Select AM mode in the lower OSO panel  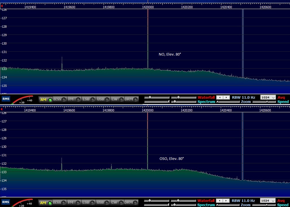pyautogui.click(x=45, y=203)
